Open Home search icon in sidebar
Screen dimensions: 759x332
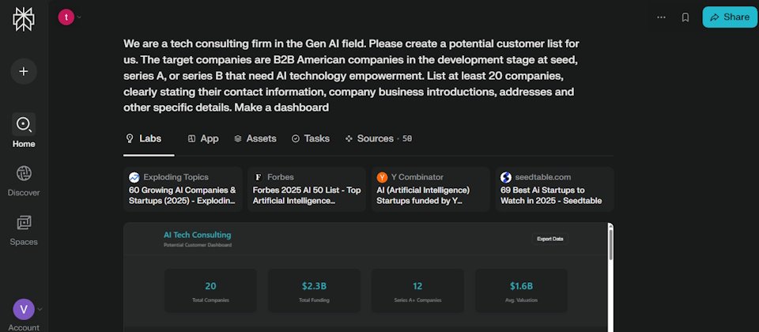(24, 124)
